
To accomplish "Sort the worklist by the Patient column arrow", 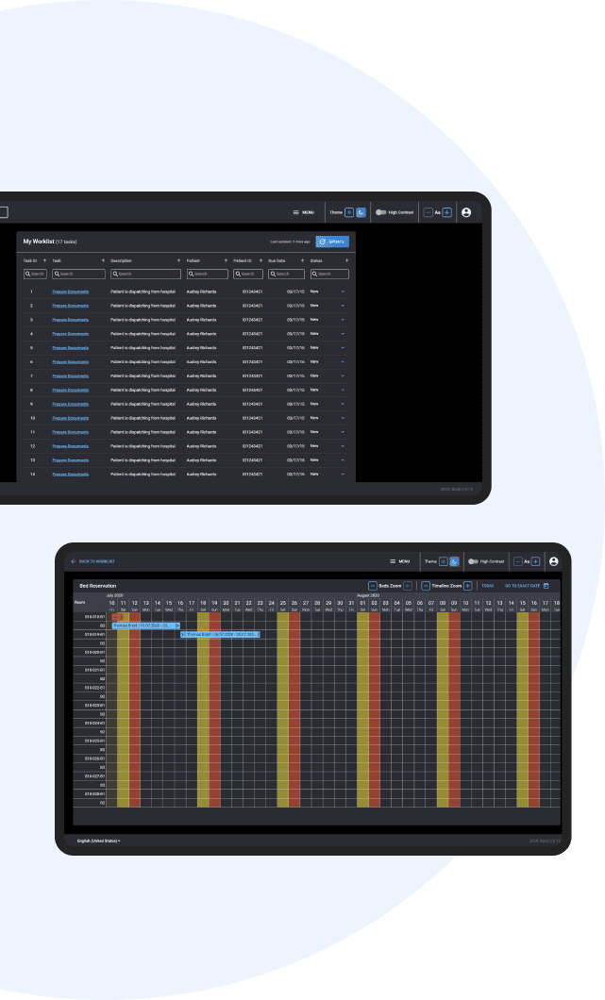I will click(226, 260).
